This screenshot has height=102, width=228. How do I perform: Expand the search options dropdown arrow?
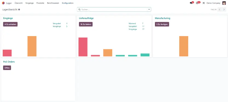pos(149,10)
